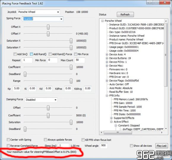This screenshot has width=172, height=160.
Task: Collapse the Active Effect node
Action: (111, 122)
